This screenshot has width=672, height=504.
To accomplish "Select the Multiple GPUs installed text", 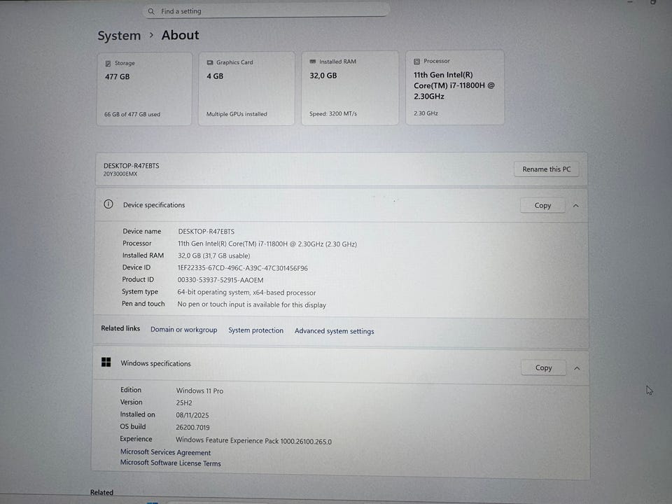I will [237, 114].
